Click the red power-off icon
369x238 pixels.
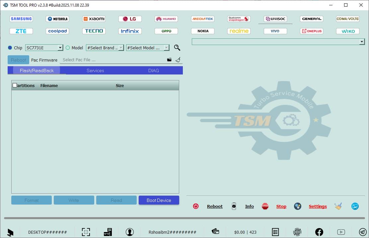point(196,206)
